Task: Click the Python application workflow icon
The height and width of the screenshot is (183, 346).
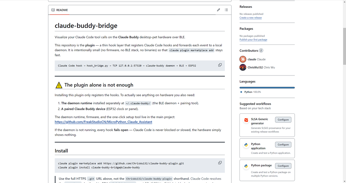Action: [246, 145]
